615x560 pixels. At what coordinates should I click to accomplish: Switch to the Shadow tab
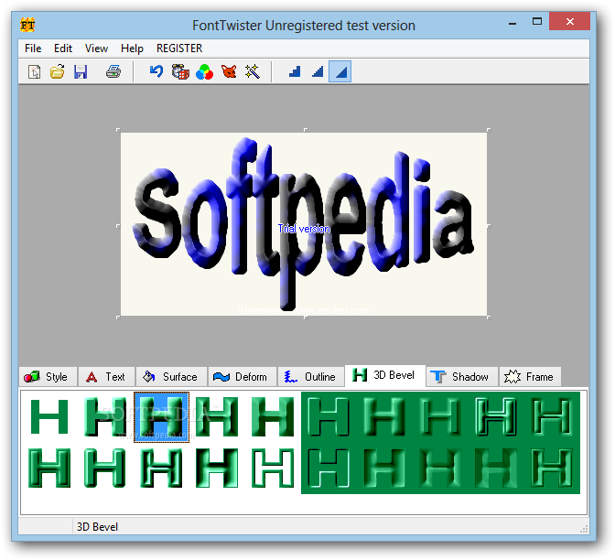pos(461,377)
